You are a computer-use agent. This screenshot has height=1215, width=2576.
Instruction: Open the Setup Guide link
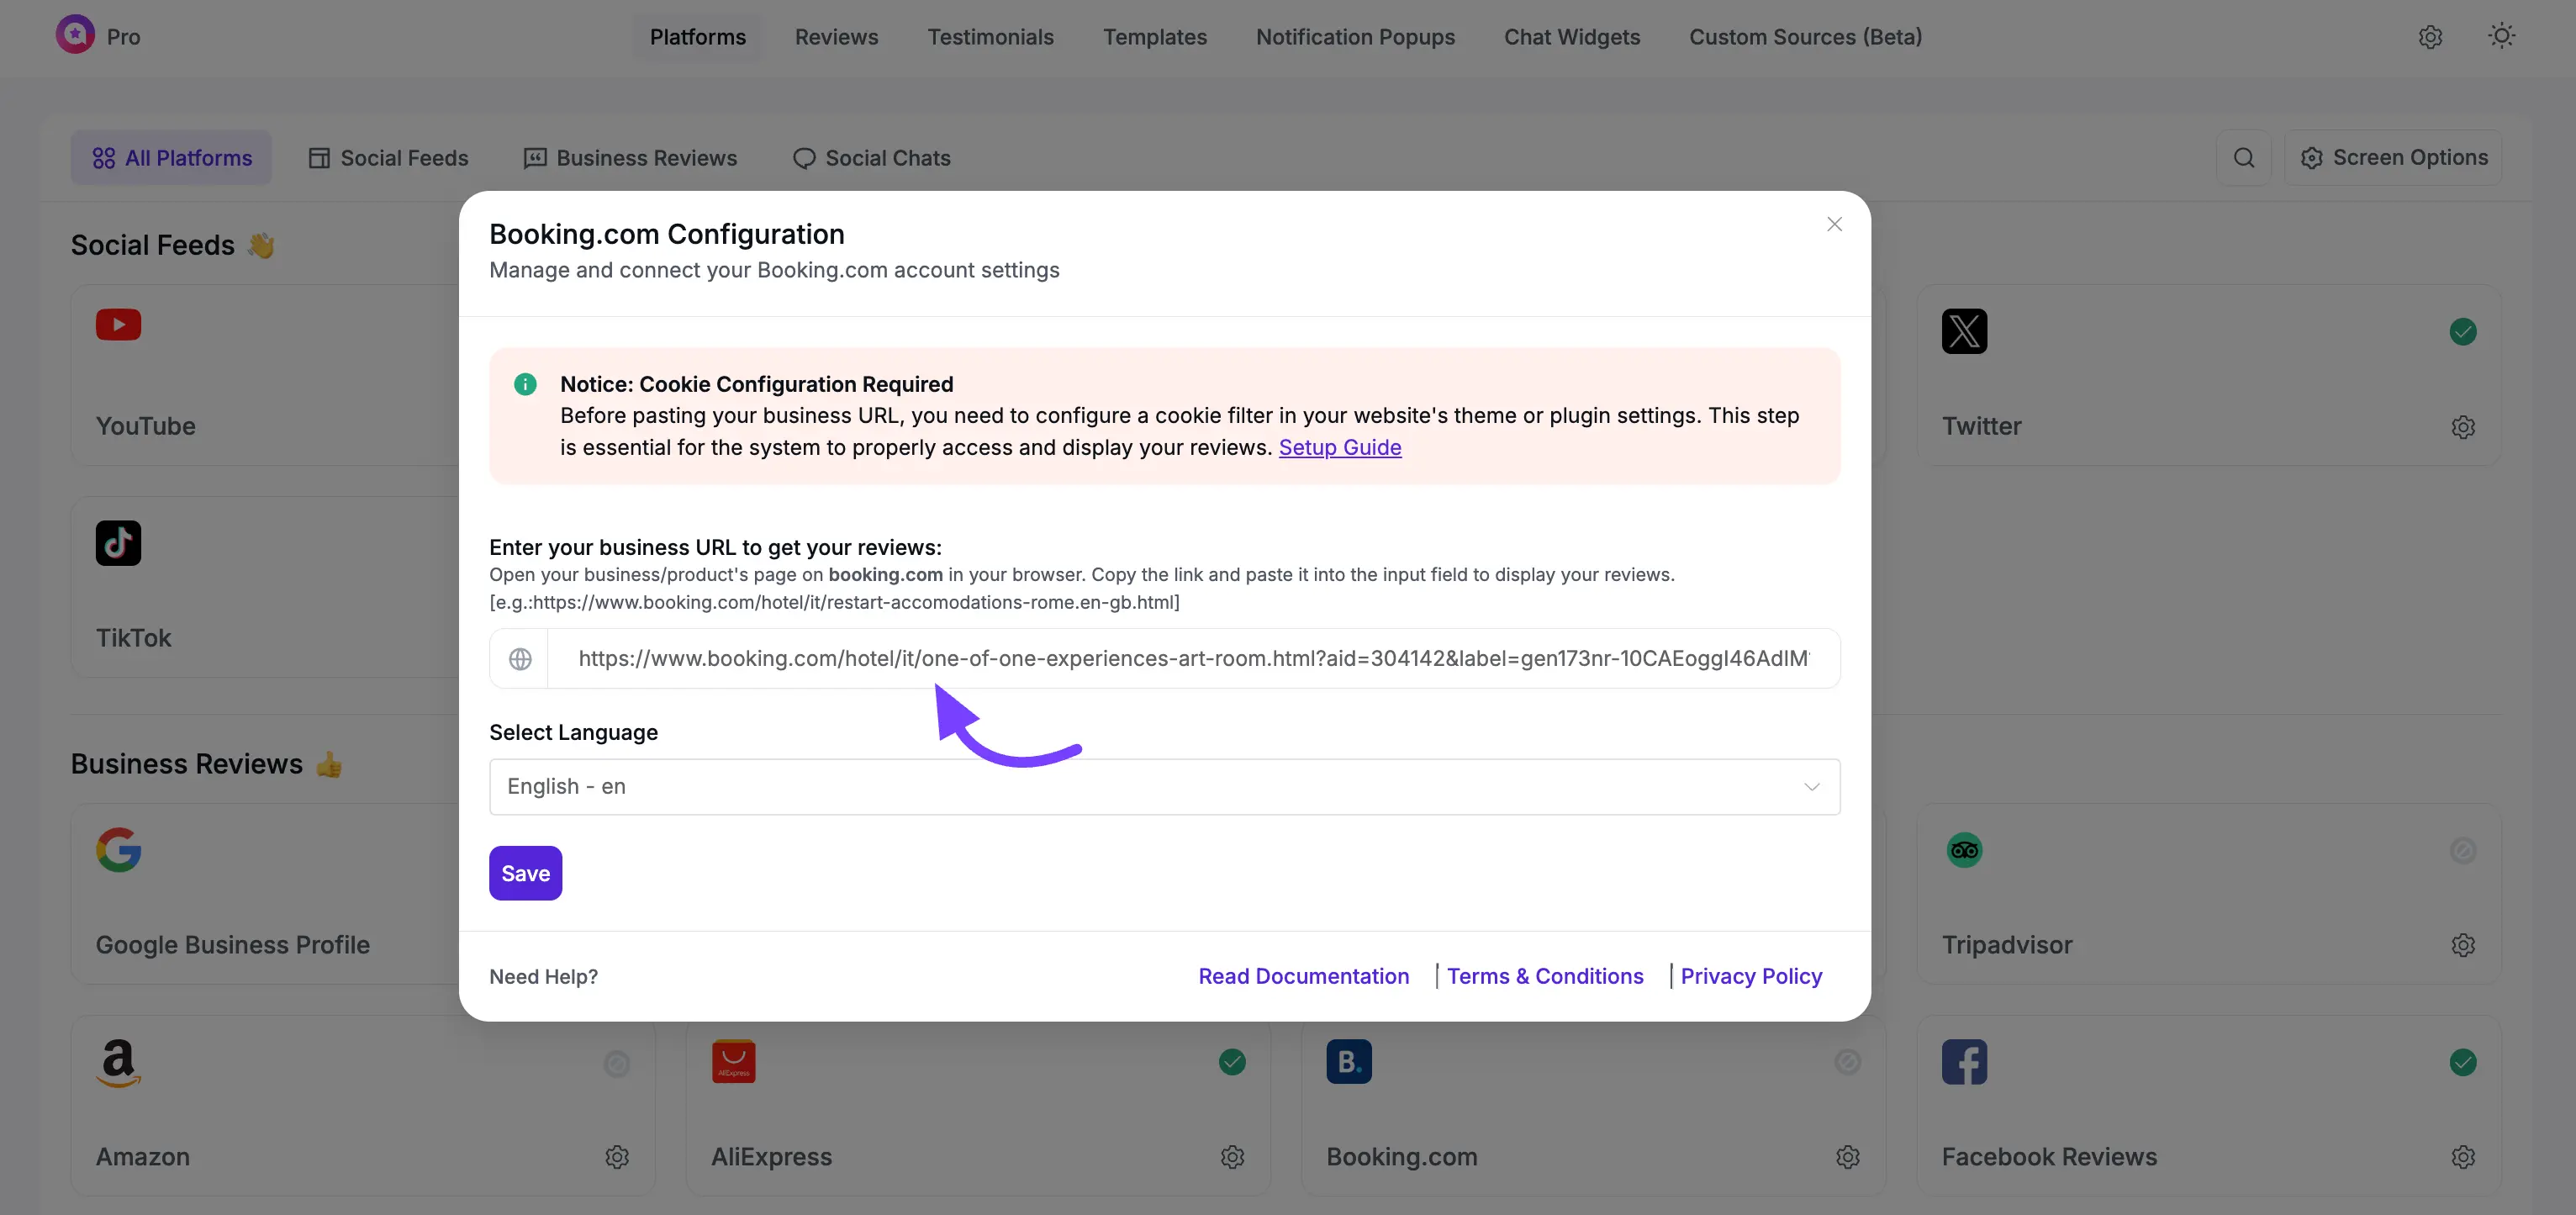pyautogui.click(x=1340, y=447)
